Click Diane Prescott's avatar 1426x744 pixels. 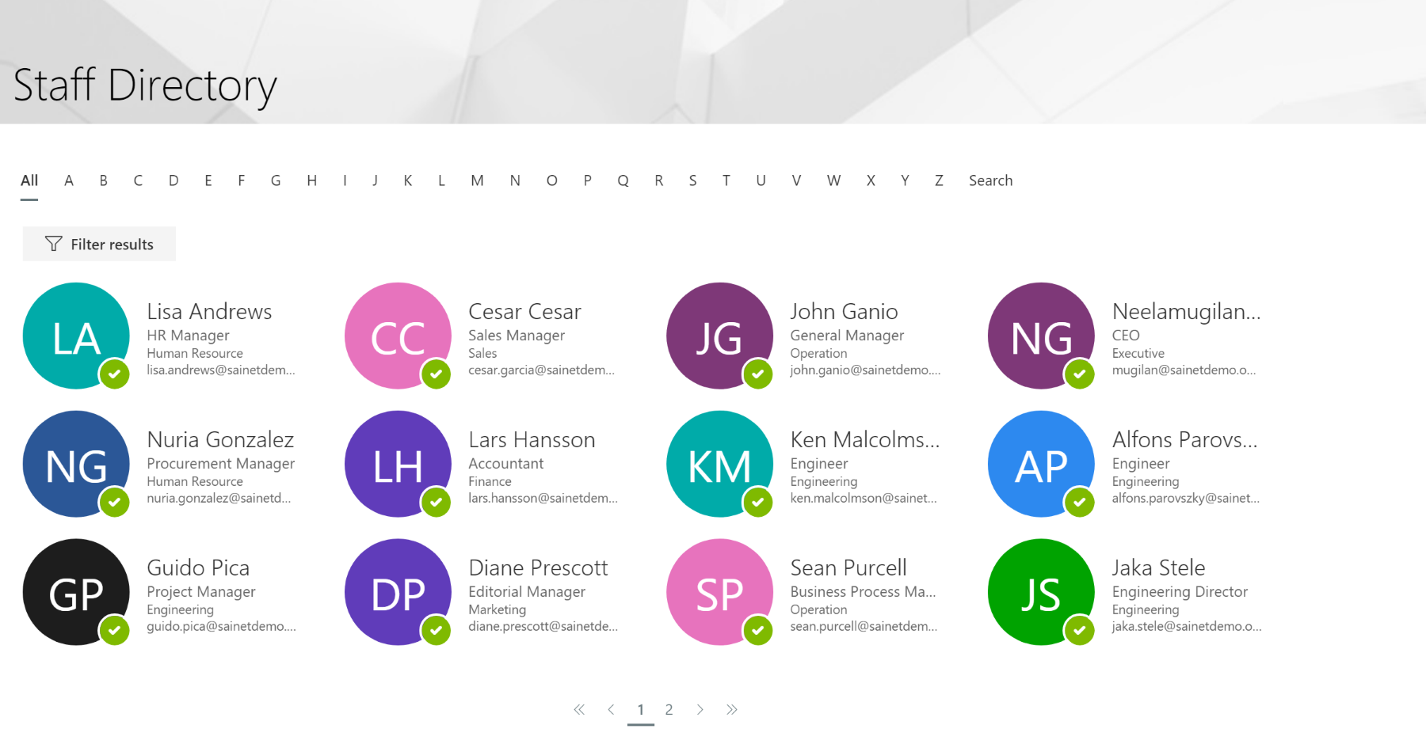(397, 592)
